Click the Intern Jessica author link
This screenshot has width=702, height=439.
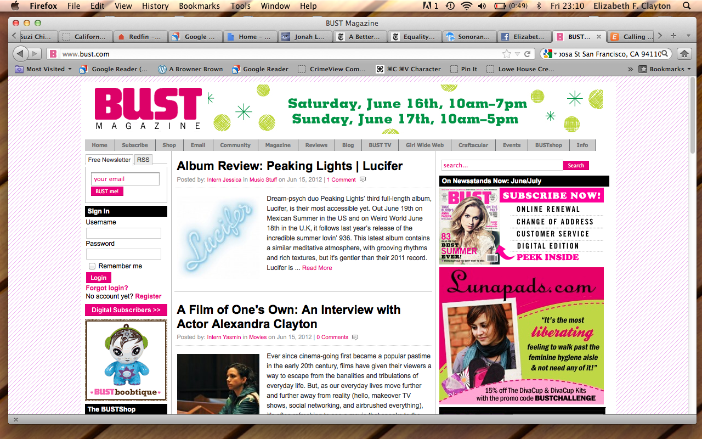(224, 179)
